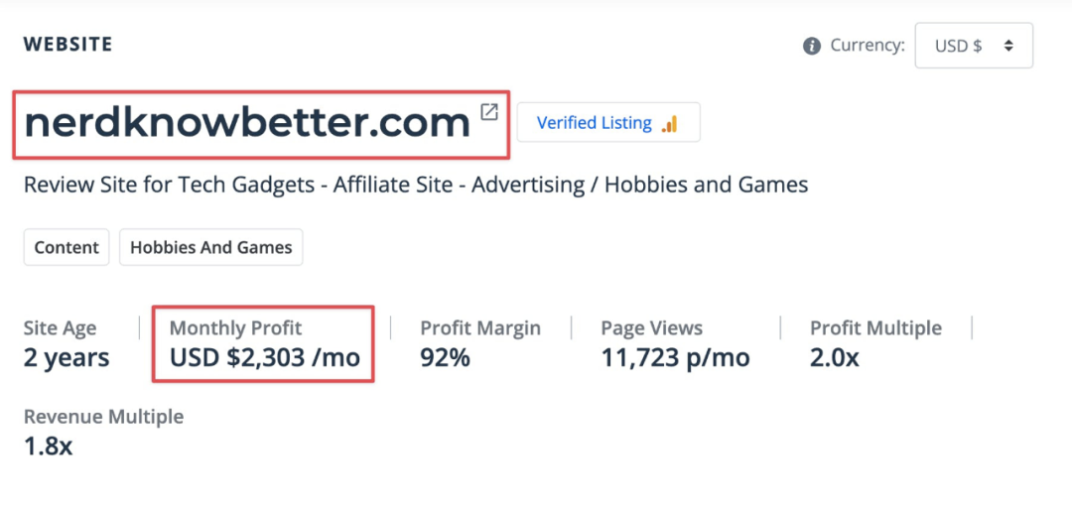This screenshot has height=515, width=1072.
Task: Select the Hobbies And Games tag
Action: coord(211,248)
